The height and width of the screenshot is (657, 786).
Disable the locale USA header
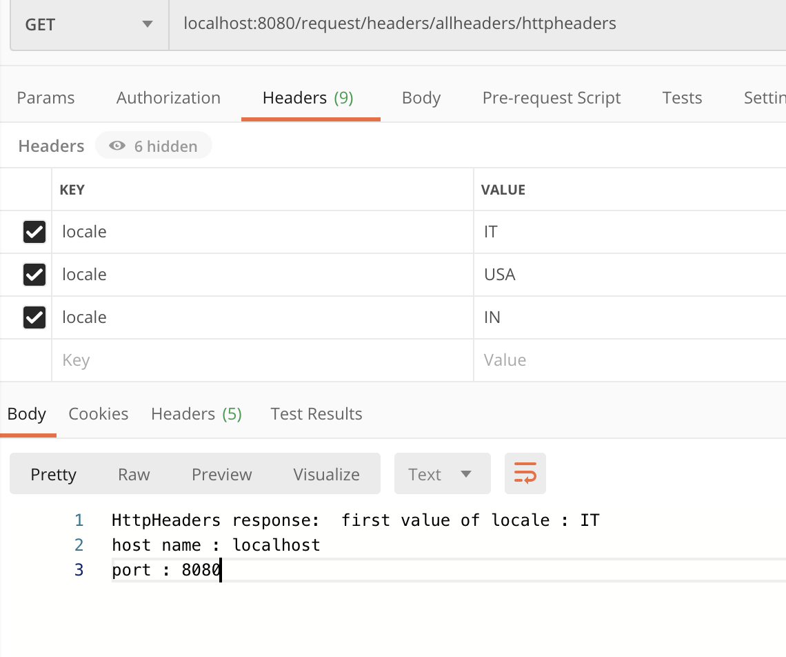pyautogui.click(x=34, y=275)
